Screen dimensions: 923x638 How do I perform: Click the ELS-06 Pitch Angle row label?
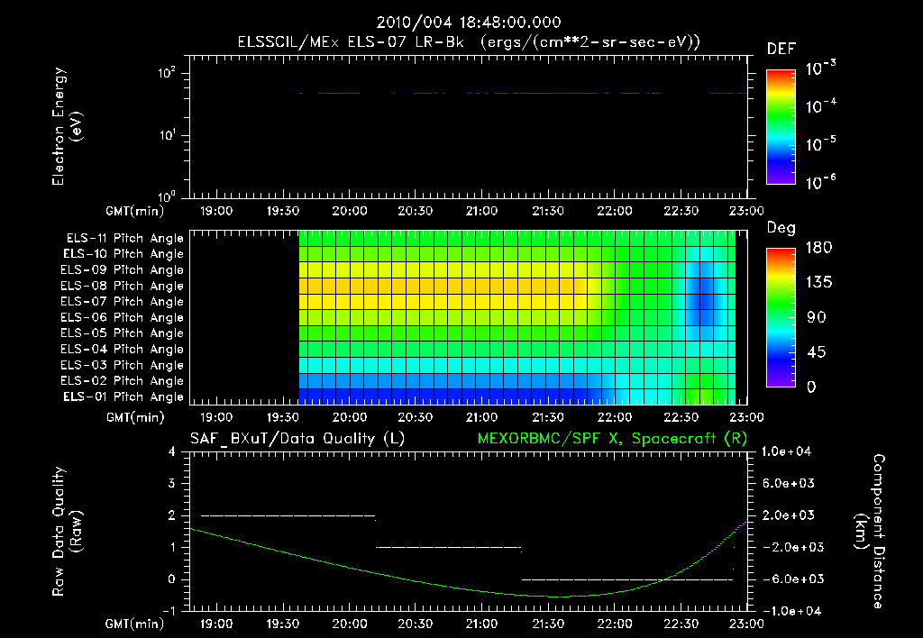coord(123,318)
